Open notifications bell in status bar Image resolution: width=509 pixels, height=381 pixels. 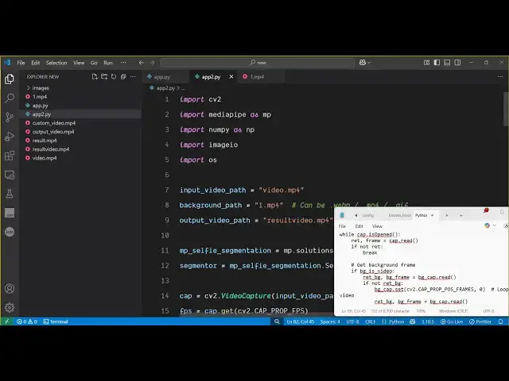(x=500, y=321)
